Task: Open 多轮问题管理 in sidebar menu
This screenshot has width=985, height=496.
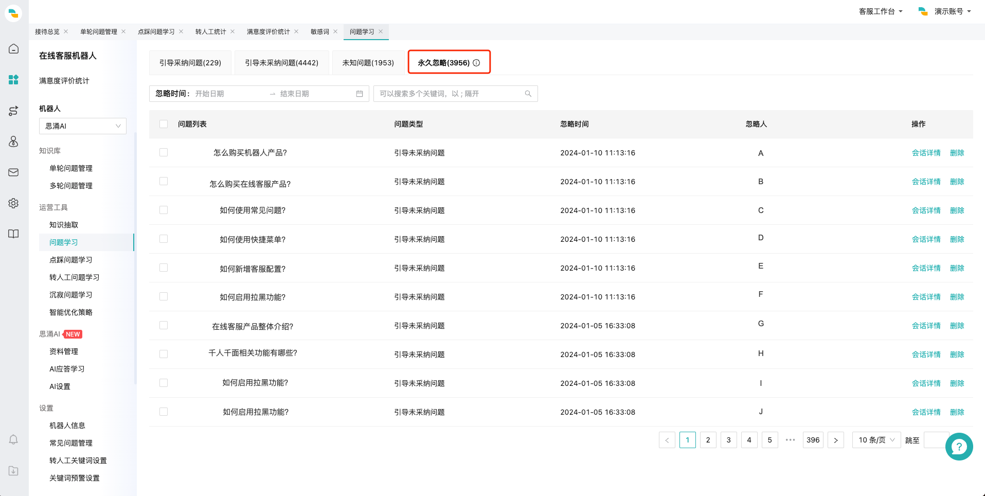Action: (71, 186)
